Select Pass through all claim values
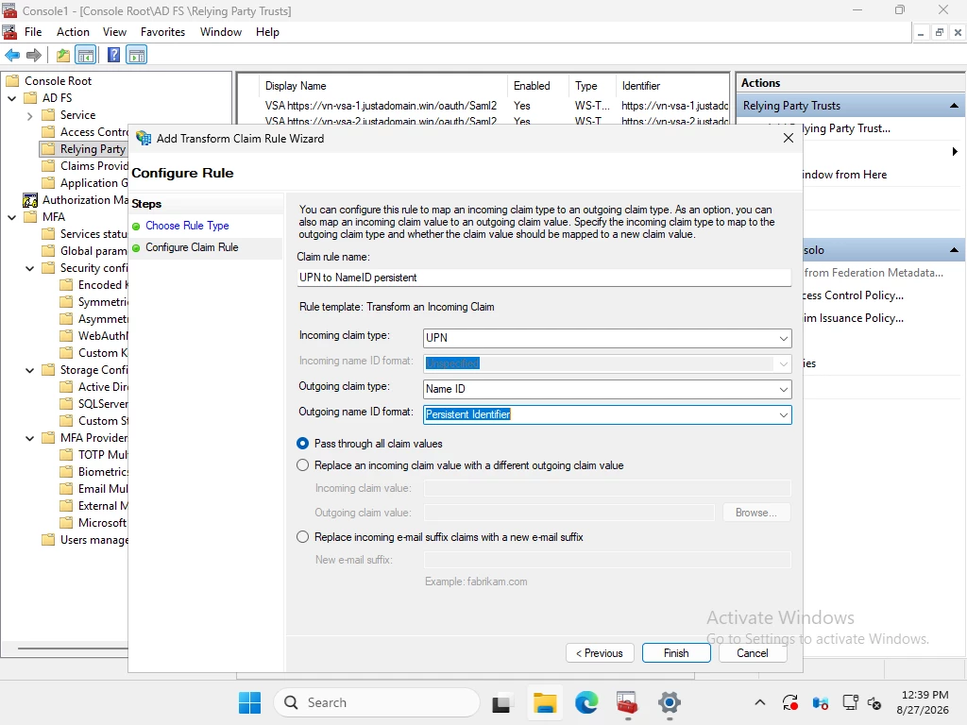 point(303,444)
